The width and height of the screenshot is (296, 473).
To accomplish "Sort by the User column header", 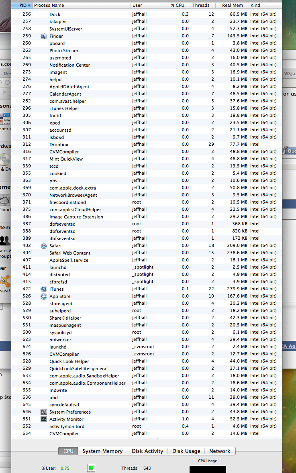I will (x=150, y=5).
